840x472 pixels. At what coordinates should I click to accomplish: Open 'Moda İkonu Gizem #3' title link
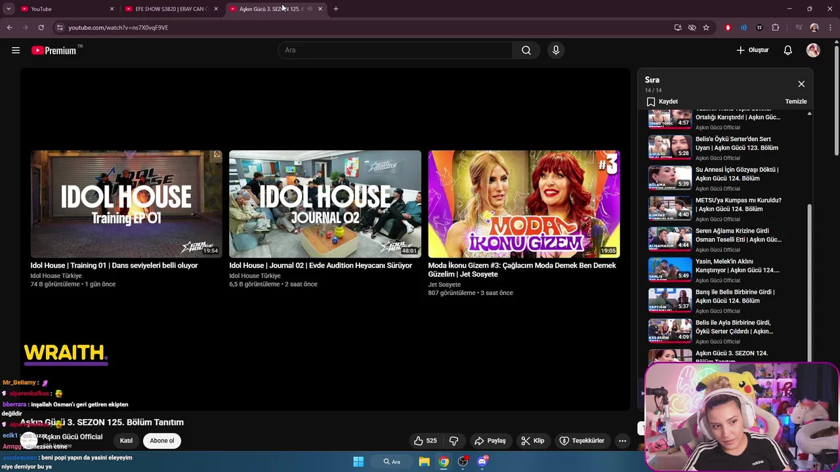point(522,269)
